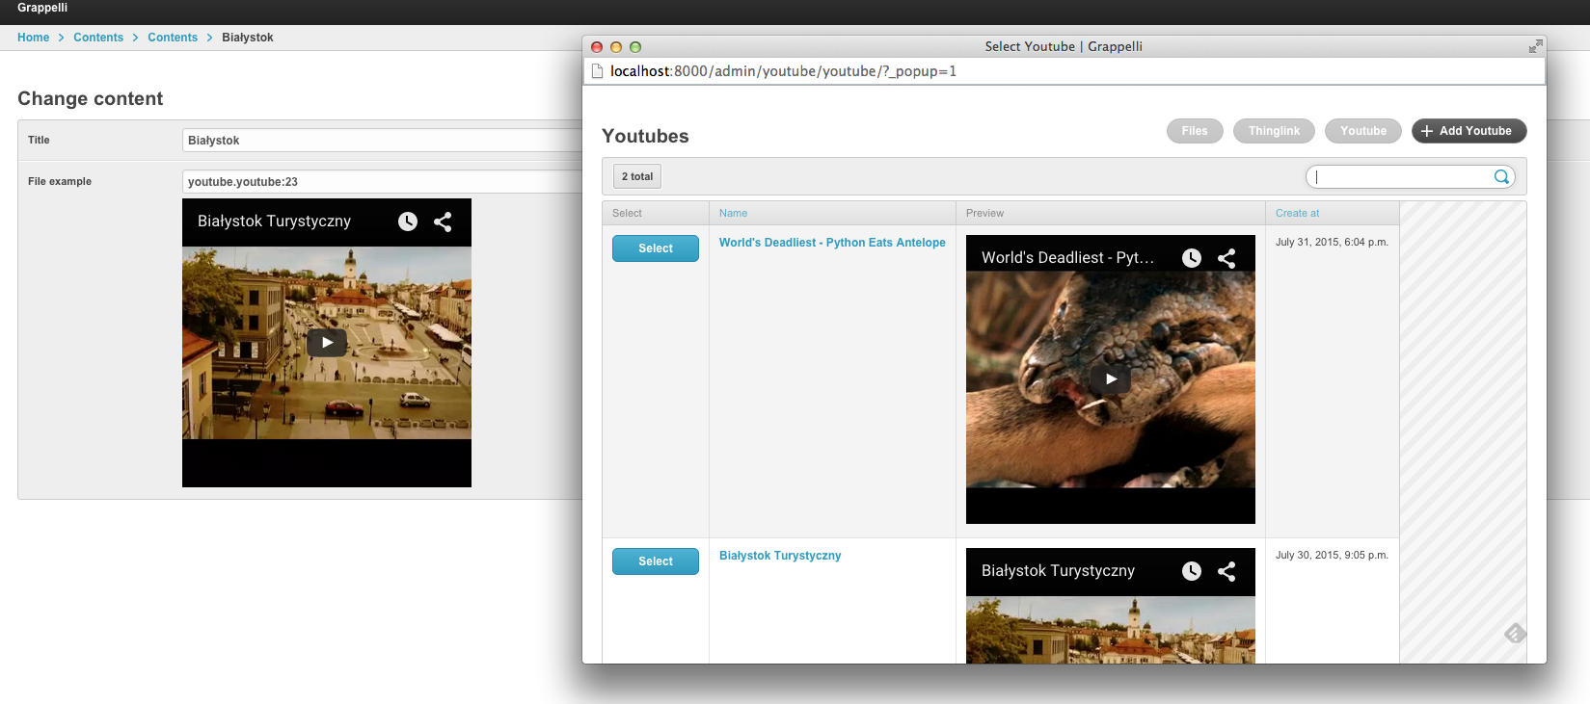Select the Białystok Turystyczny video row
Viewport: 1590px width, 704px height.
click(x=656, y=561)
